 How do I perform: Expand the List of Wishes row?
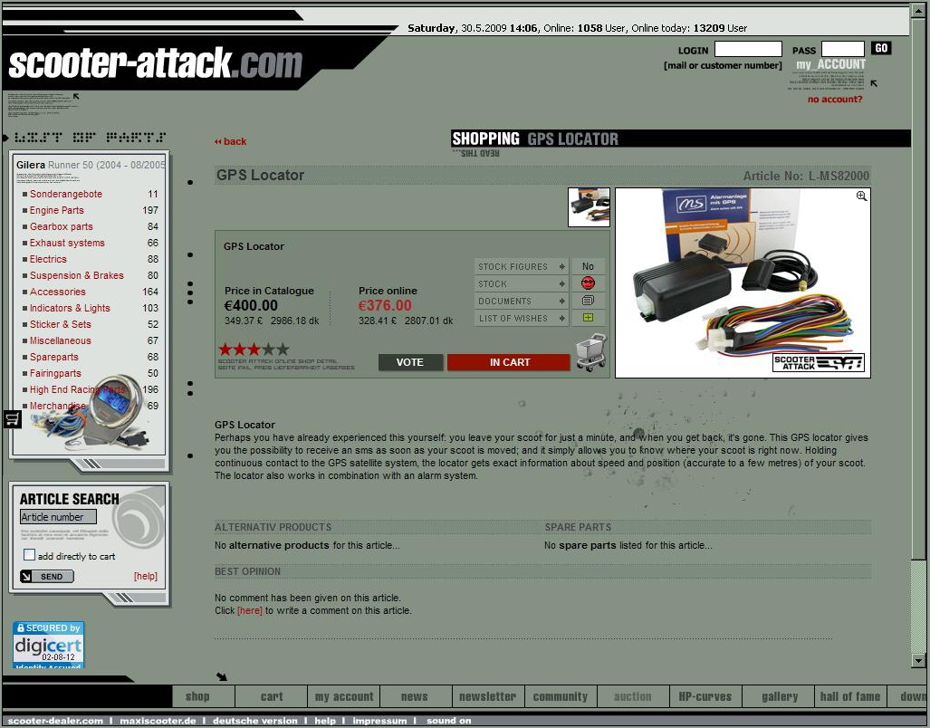click(521, 318)
